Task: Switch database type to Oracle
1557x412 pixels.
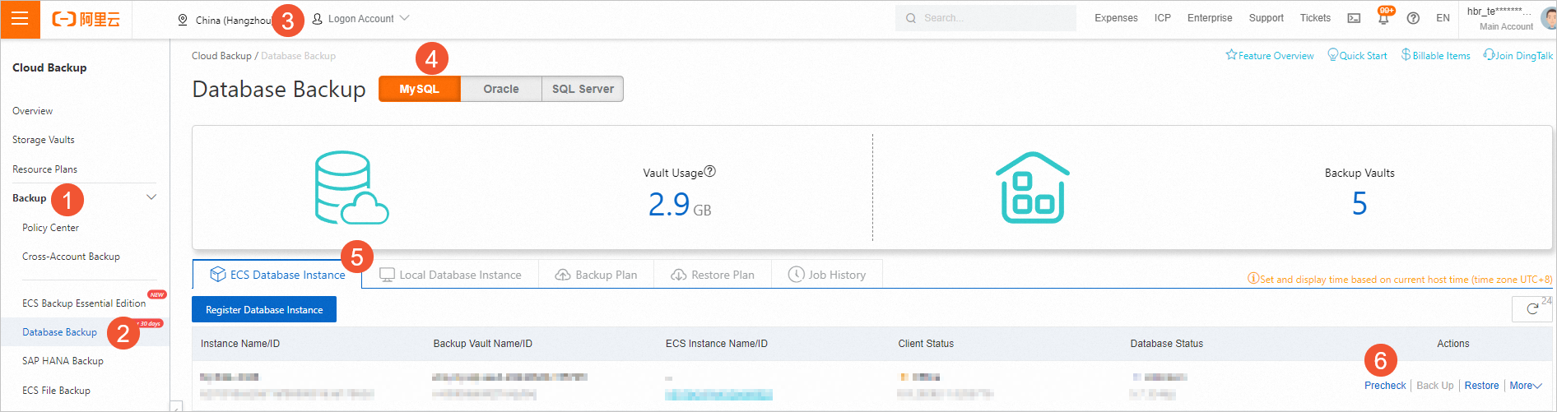Action: 501,89
